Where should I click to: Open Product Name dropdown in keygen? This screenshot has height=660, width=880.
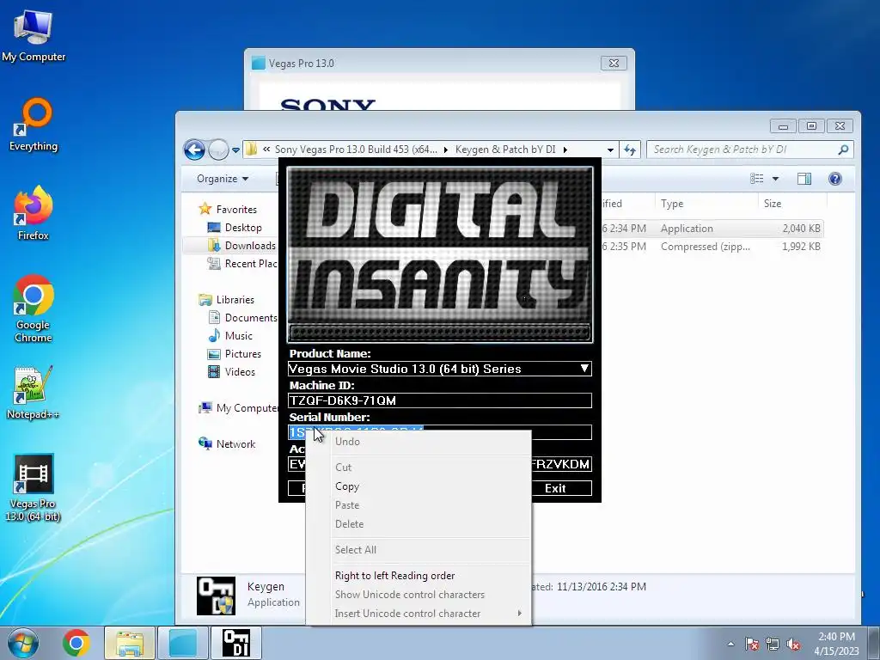coord(584,369)
